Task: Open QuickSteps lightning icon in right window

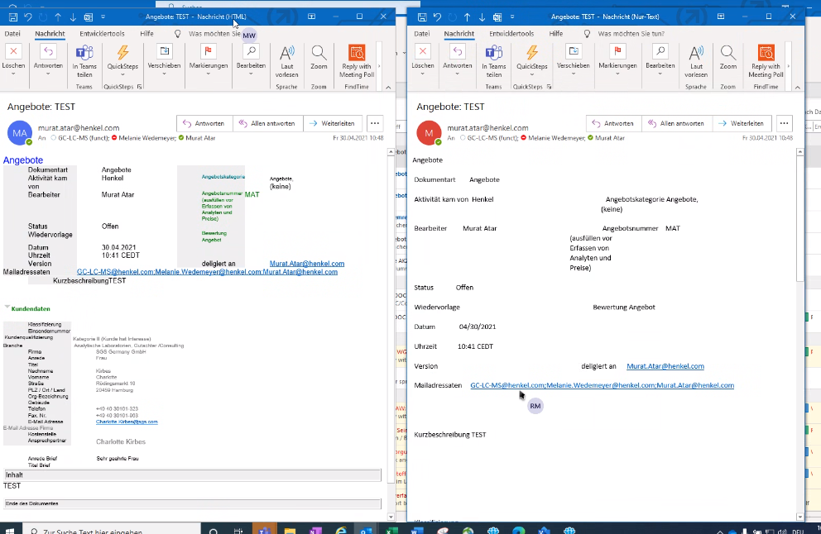Action: (532, 52)
